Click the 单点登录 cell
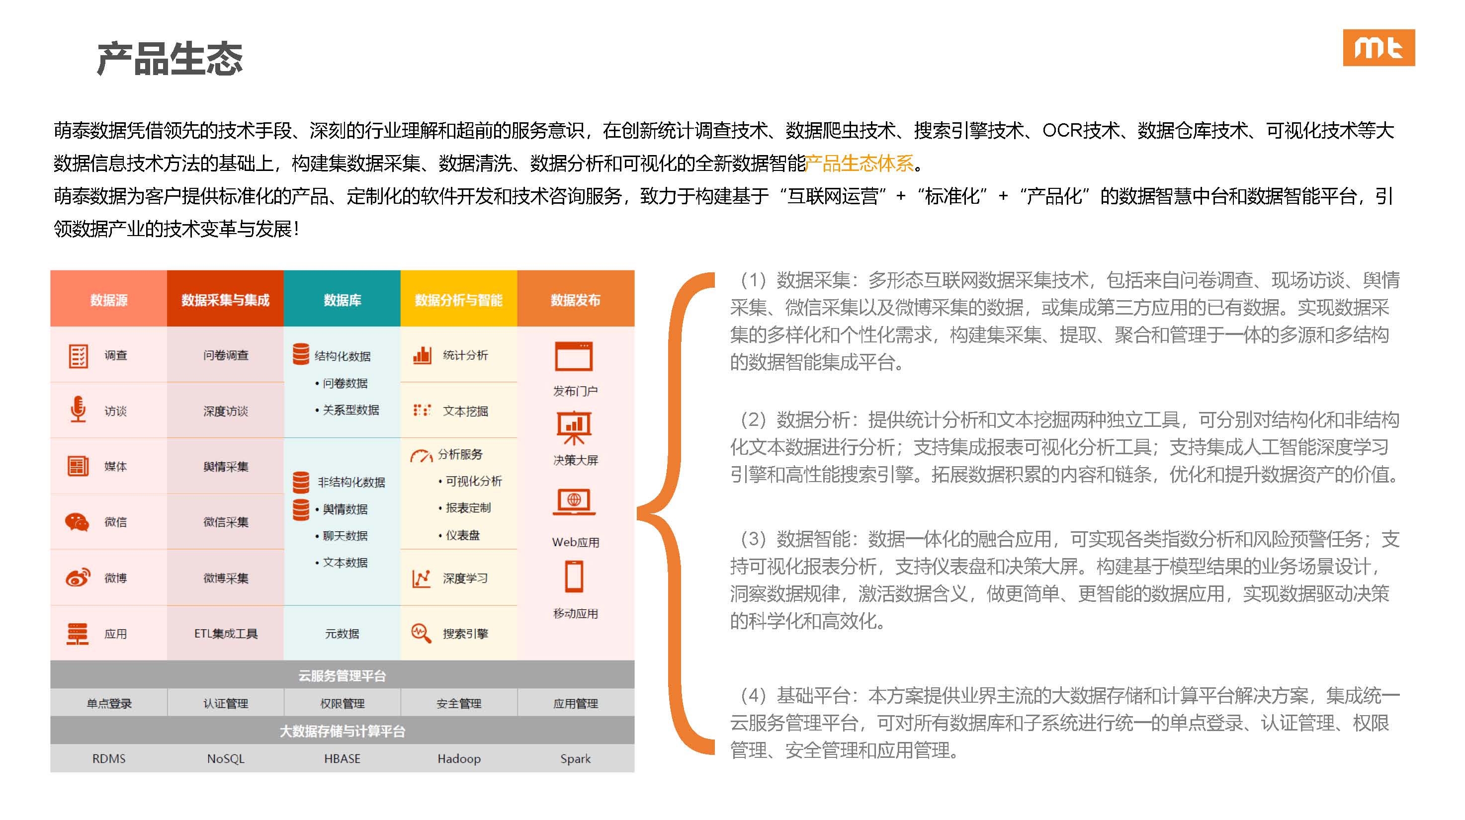The height and width of the screenshot is (820, 1465). click(109, 703)
